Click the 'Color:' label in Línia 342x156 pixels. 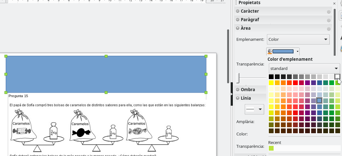(x=242, y=134)
